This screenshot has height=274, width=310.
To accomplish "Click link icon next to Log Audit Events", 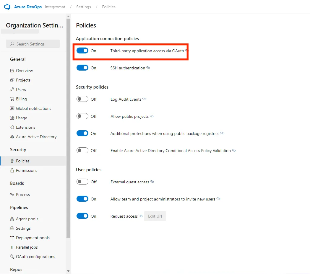I will tap(144, 99).
